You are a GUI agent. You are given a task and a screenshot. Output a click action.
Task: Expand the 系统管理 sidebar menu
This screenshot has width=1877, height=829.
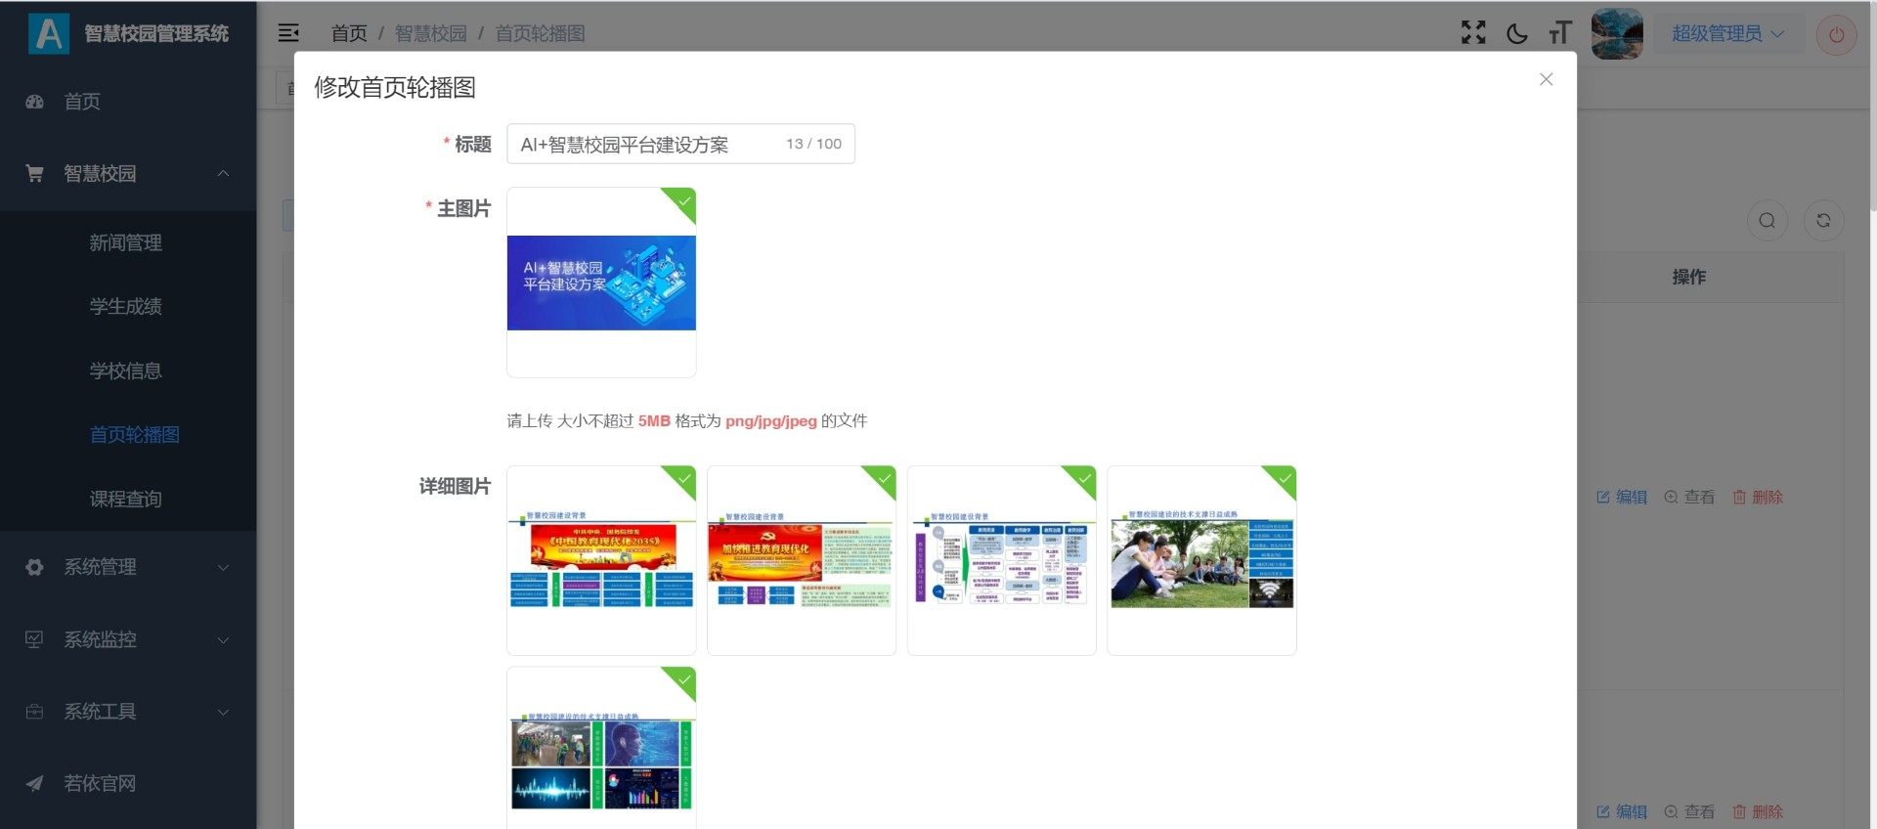coord(128,567)
